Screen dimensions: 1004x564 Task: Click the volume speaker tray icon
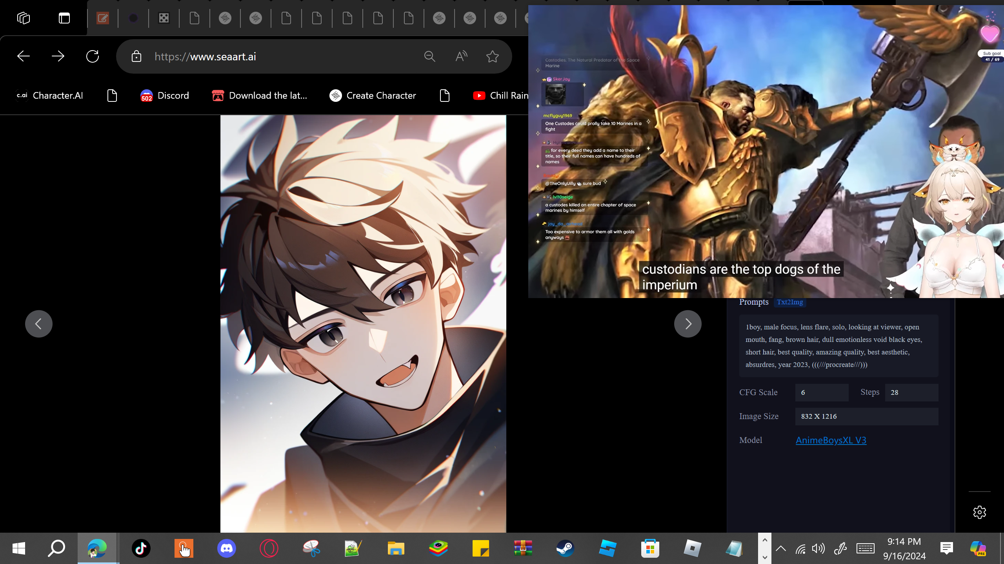point(818,549)
